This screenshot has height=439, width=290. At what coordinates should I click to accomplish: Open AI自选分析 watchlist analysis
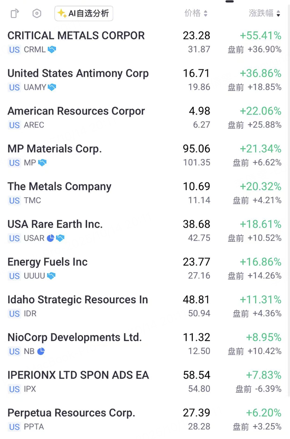tap(83, 14)
